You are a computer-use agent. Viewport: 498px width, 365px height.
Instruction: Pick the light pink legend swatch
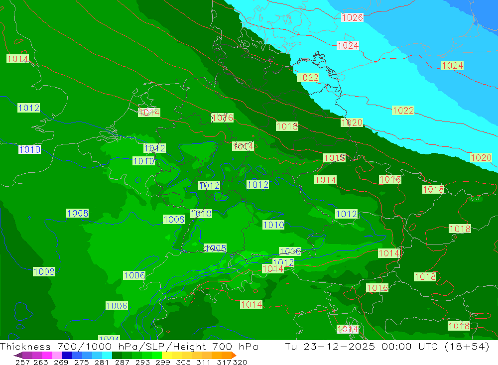pos(57,355)
